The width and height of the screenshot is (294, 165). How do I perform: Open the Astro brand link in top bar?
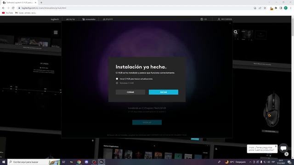[70, 19]
